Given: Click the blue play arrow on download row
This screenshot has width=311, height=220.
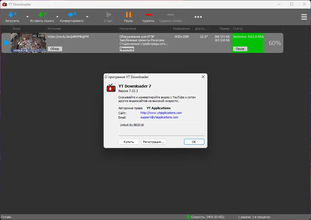Looking at the screenshot, I should 6,43.
